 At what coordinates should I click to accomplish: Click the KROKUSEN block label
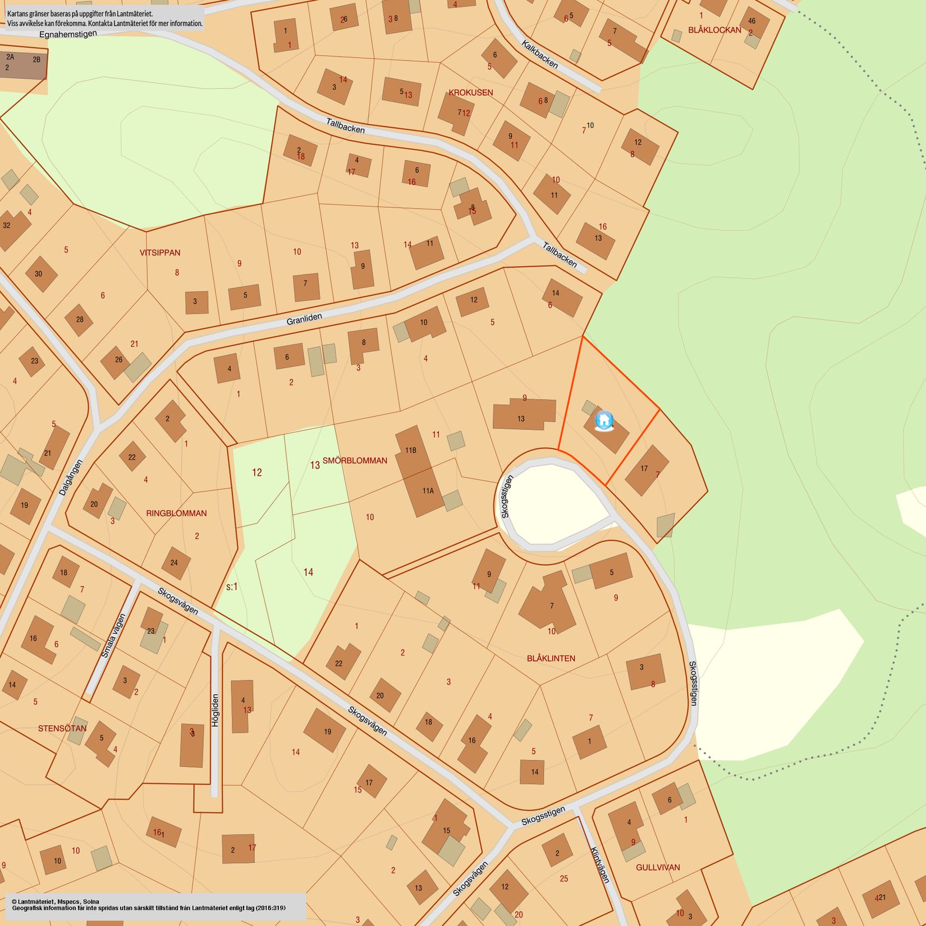point(470,93)
